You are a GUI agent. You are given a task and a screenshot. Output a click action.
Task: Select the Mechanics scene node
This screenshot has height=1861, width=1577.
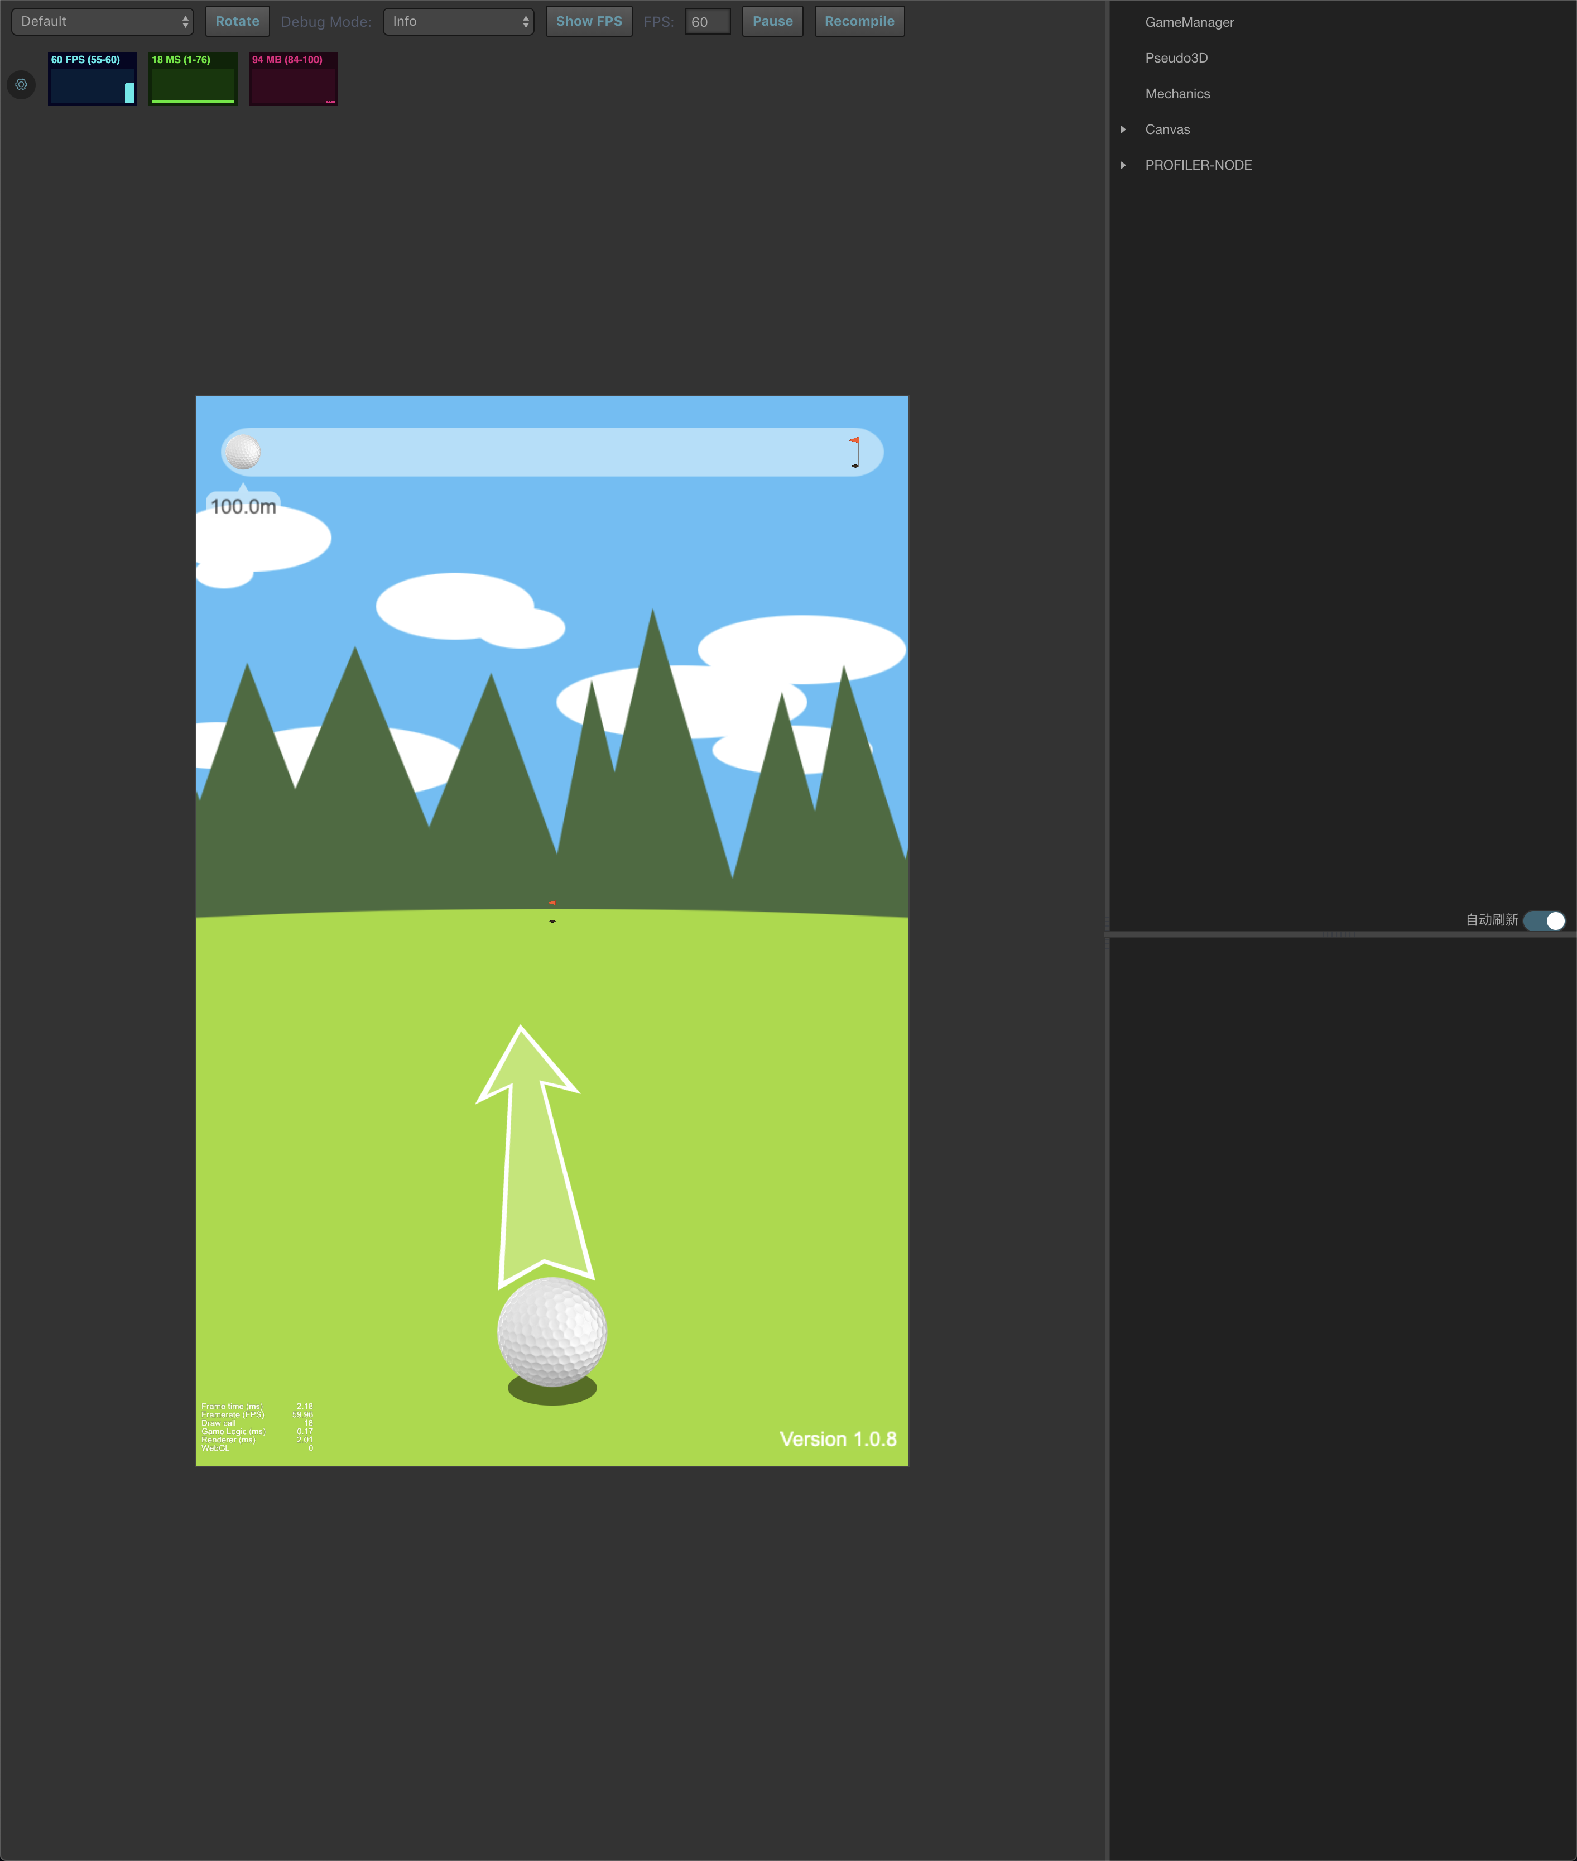pyautogui.click(x=1178, y=92)
